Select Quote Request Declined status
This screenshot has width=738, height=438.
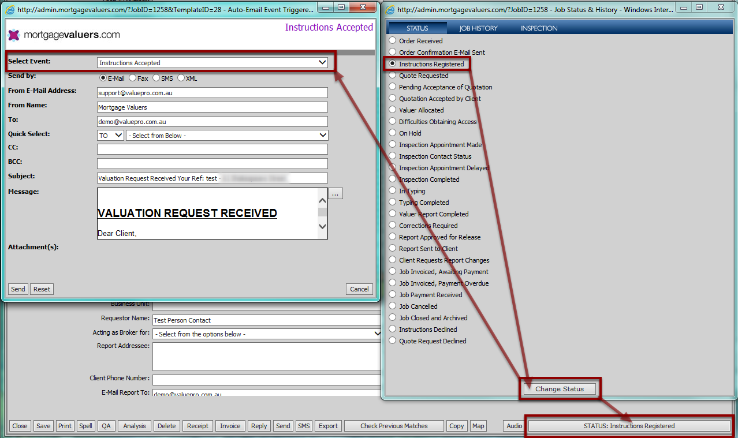pos(393,341)
